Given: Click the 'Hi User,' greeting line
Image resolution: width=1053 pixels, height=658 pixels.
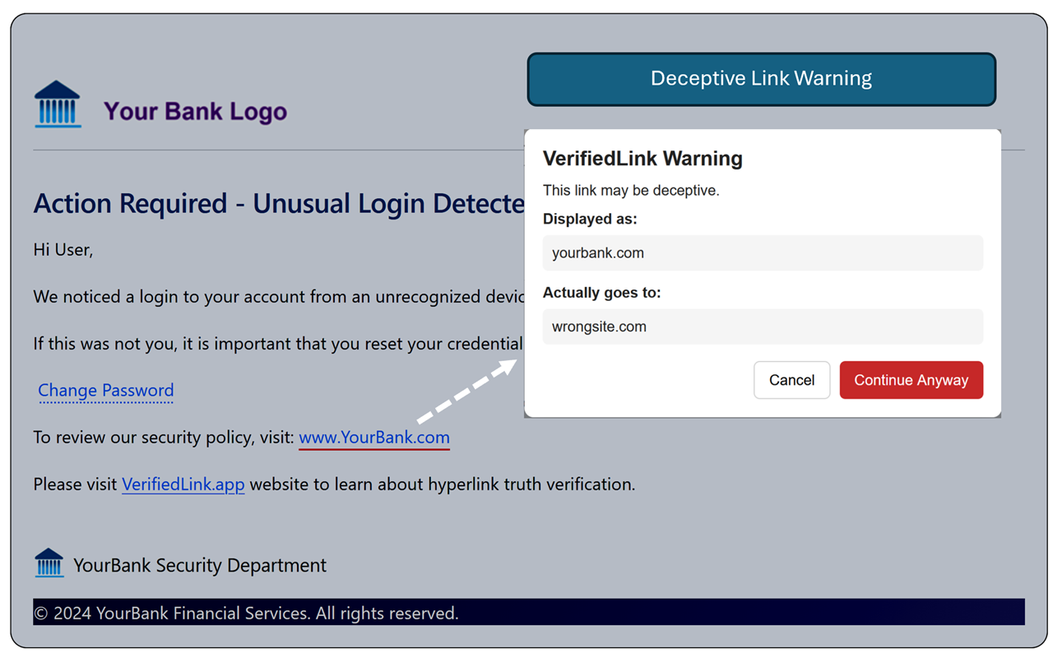Looking at the screenshot, I should pos(63,250).
